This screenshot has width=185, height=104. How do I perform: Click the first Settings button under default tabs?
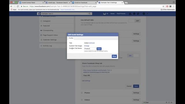pos(136,34)
